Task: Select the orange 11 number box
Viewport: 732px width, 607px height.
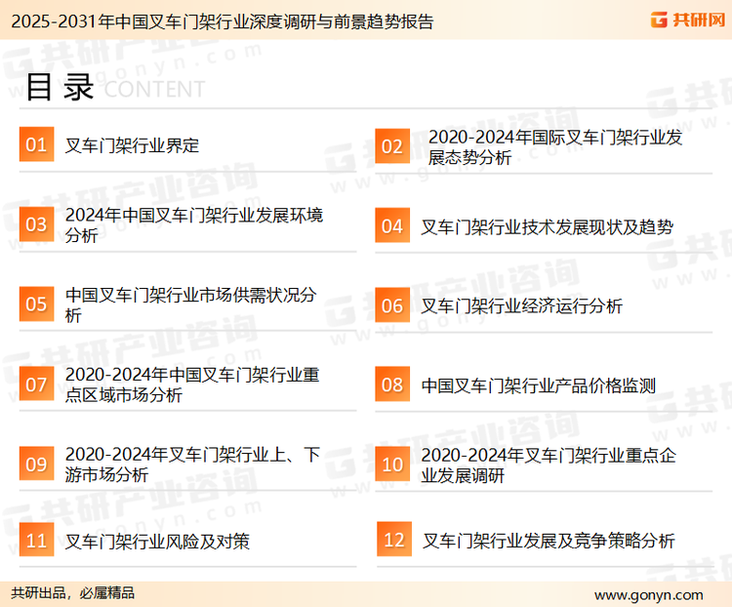Action: (36, 541)
